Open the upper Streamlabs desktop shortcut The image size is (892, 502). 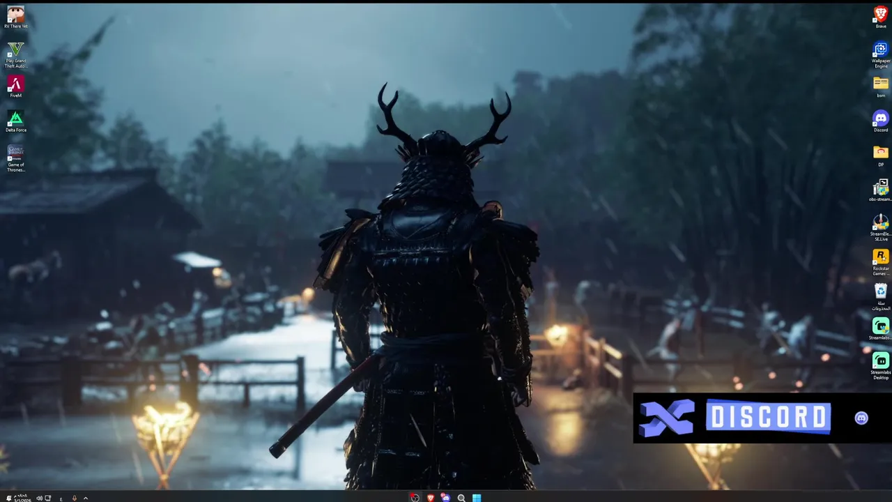click(x=881, y=329)
